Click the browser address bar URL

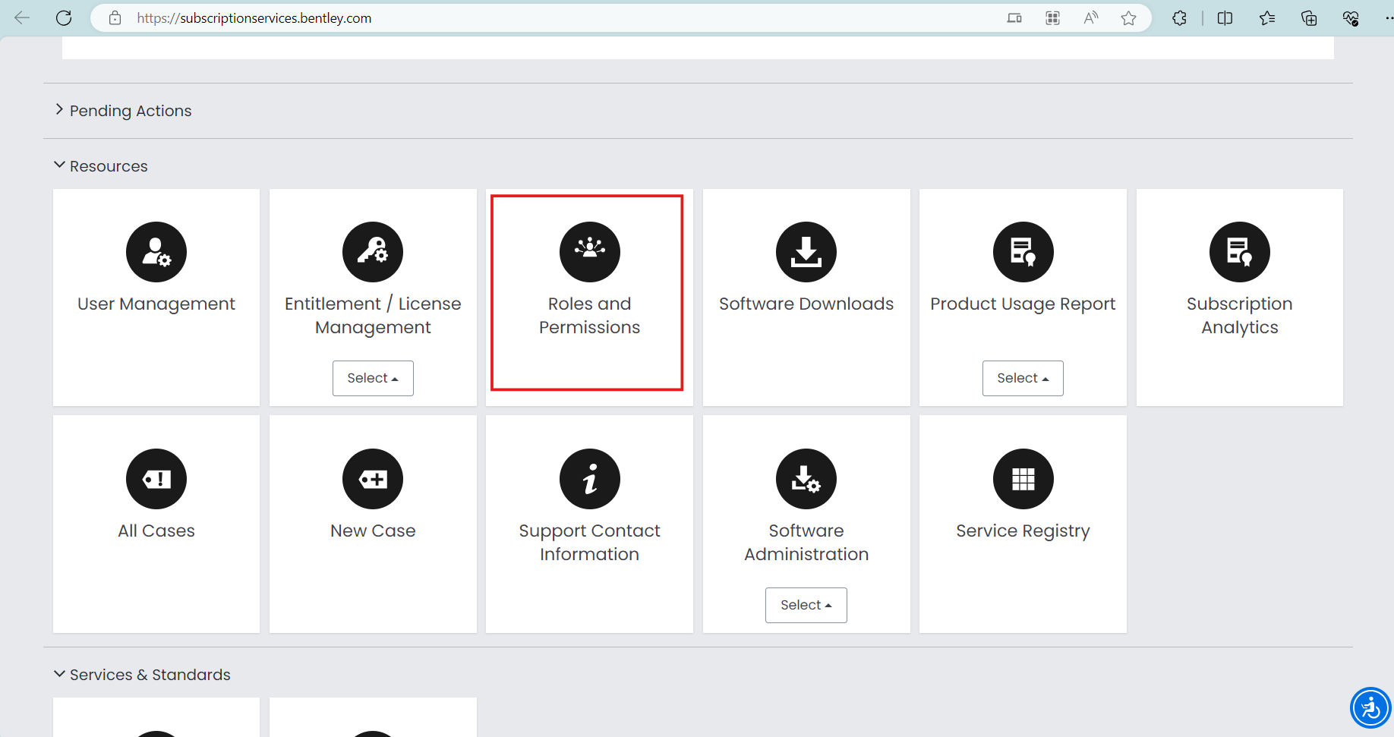click(x=254, y=18)
